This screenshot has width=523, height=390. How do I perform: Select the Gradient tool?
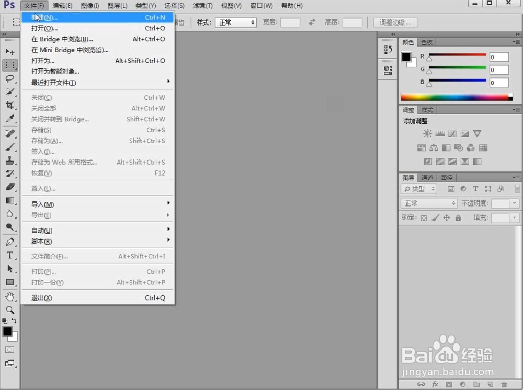[9, 200]
